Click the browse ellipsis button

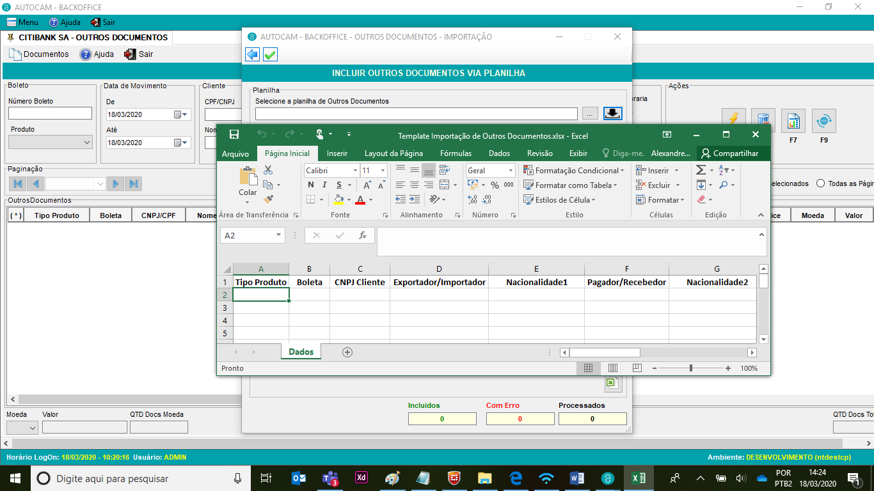coord(590,114)
